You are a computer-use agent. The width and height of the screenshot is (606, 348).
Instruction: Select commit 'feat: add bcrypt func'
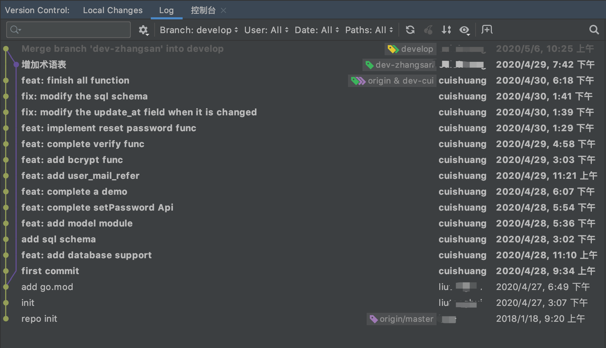coord(72,160)
